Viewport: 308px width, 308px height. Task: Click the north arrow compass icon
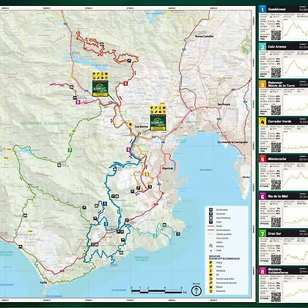(x=196, y=290)
